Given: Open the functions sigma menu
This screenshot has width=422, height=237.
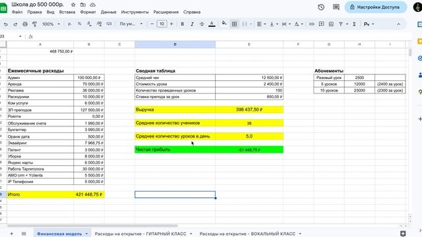Looking at the screenshot, I should click(355, 24).
